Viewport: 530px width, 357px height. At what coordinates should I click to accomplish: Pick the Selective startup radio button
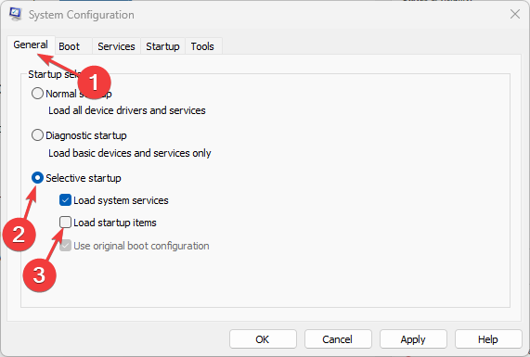tap(37, 178)
